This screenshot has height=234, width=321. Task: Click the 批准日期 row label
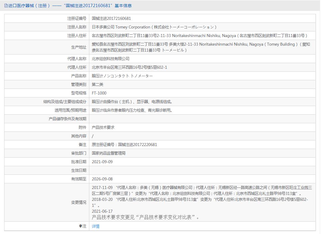(x=79, y=162)
